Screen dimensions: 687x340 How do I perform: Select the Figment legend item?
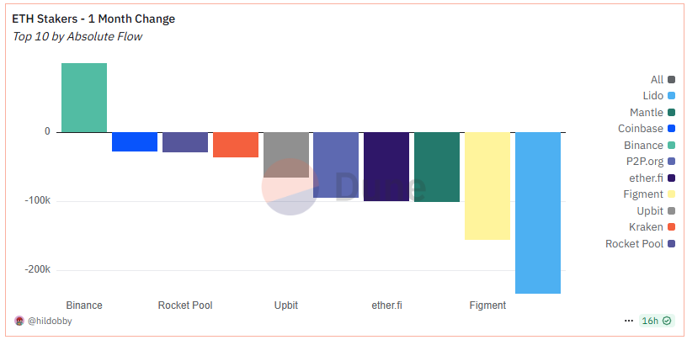tap(649, 194)
